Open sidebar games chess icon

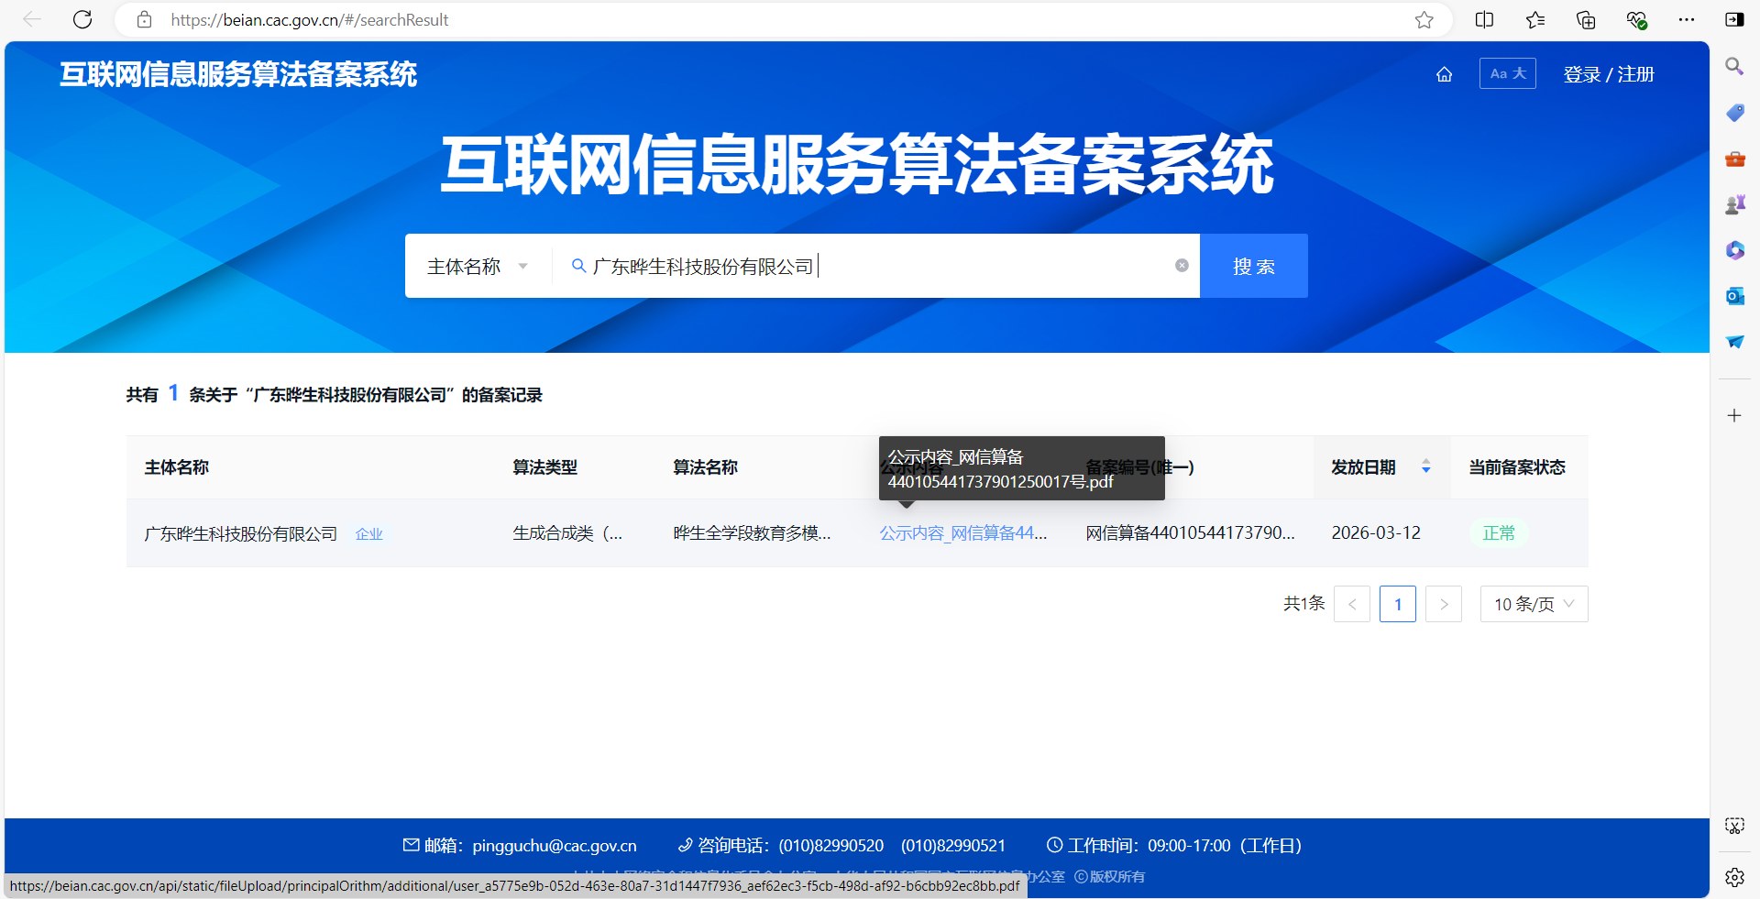click(1734, 204)
